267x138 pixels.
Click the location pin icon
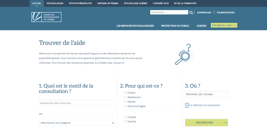187,105
